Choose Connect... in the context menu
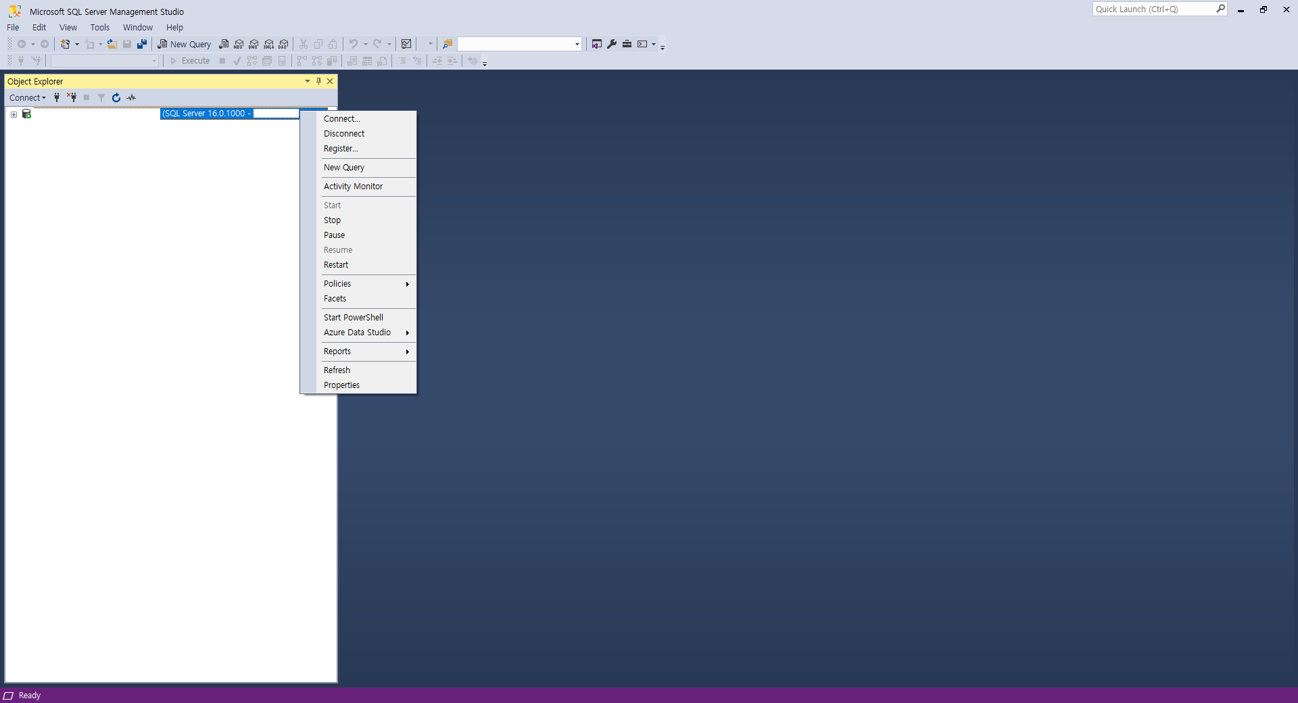Image resolution: width=1298 pixels, height=703 pixels. tap(358, 119)
